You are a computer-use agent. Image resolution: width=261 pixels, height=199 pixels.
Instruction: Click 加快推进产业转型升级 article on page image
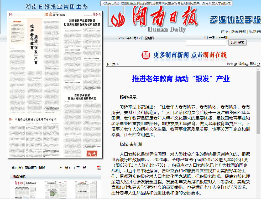82,23
